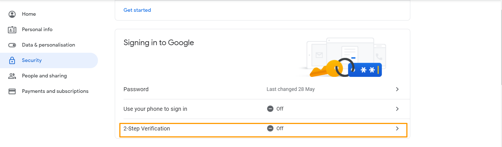Click the Security padlock icon
The width and height of the screenshot is (502, 147).
12,60
